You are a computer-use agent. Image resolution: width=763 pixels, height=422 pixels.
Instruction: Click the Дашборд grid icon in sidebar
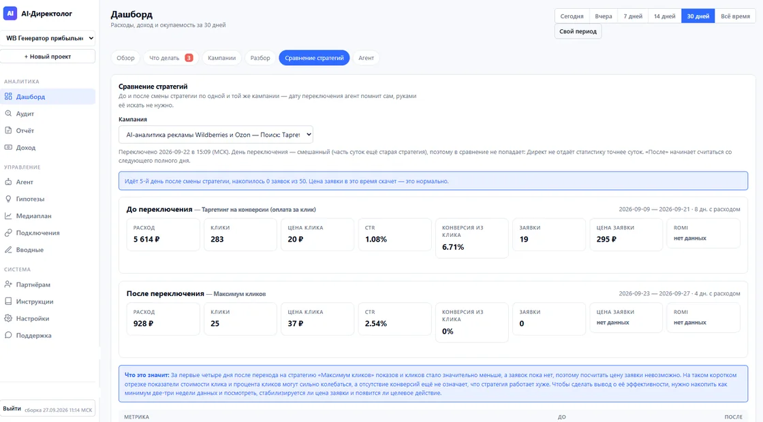tap(8, 96)
